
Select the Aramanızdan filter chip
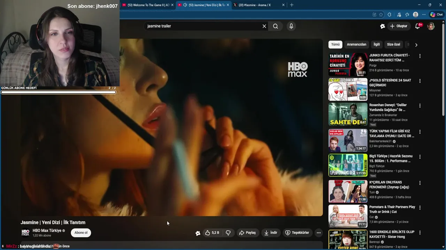point(356,44)
